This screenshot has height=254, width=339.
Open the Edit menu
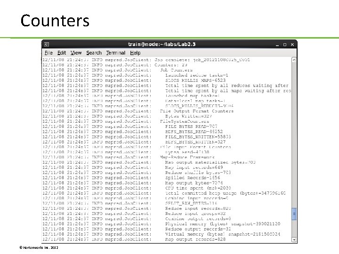(61, 53)
